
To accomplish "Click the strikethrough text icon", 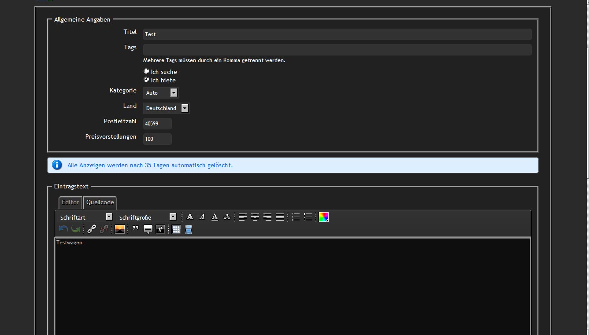I will (227, 217).
